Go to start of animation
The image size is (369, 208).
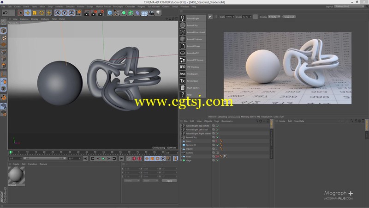85,159
